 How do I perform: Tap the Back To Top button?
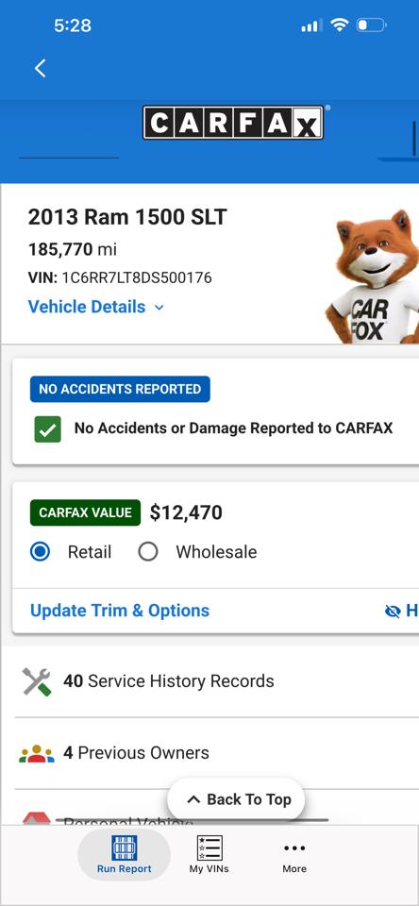pyautogui.click(x=236, y=799)
